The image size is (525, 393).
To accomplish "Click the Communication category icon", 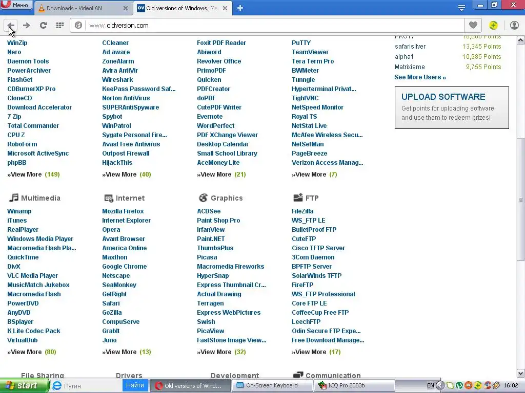I will [x=298, y=375].
